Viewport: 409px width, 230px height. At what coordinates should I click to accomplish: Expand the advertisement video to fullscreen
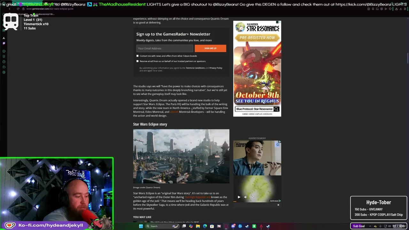(x=252, y=197)
